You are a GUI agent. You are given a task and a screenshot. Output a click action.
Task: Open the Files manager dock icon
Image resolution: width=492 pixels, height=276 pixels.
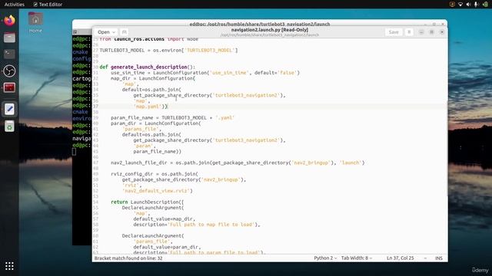tap(9, 38)
